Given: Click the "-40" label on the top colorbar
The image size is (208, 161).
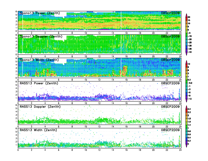Looking at the screenshot, I should tap(190, 52).
